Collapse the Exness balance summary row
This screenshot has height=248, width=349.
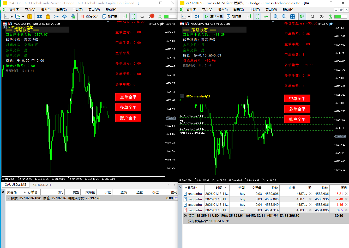(x=185, y=216)
